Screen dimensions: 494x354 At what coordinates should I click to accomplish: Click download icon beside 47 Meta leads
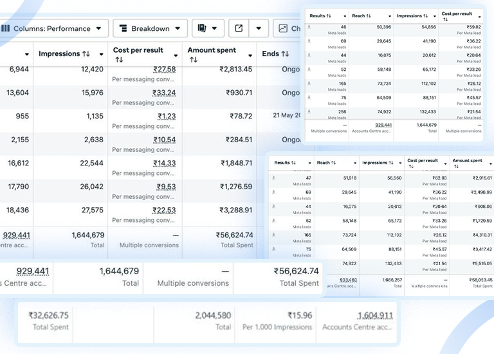(x=274, y=177)
